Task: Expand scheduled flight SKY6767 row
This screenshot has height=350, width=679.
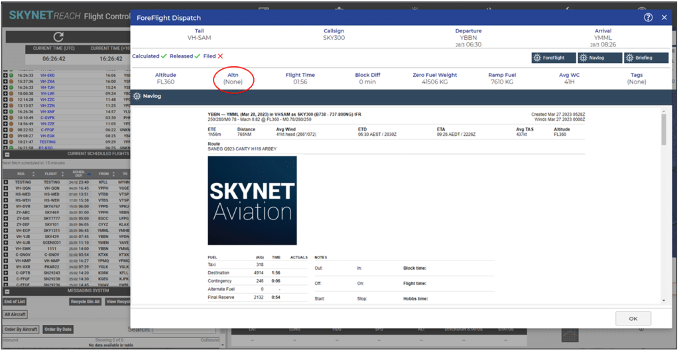Action: [5, 207]
